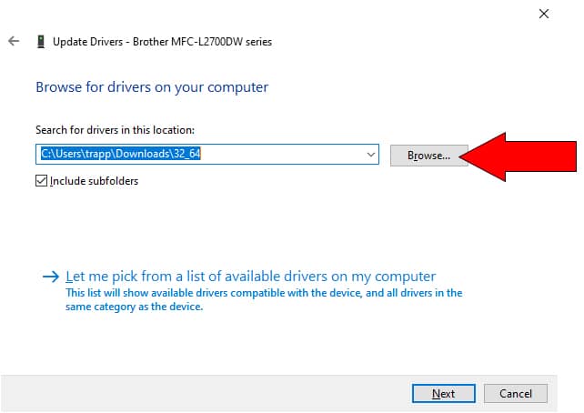Open Browse to choose driver folder
The image size is (584, 413).
pos(428,156)
